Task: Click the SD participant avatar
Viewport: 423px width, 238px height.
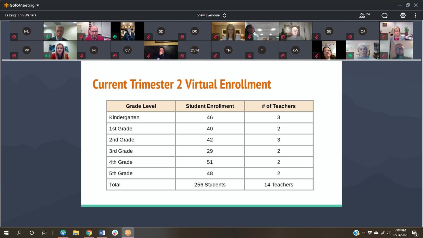Action: pyautogui.click(x=161, y=31)
